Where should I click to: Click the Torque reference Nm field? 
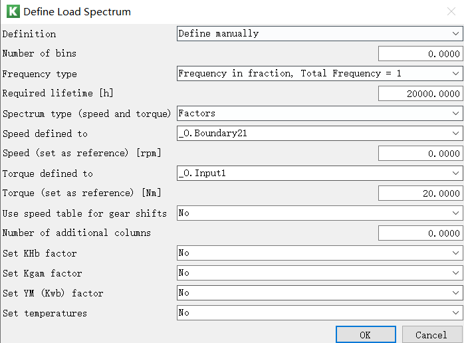(421, 193)
